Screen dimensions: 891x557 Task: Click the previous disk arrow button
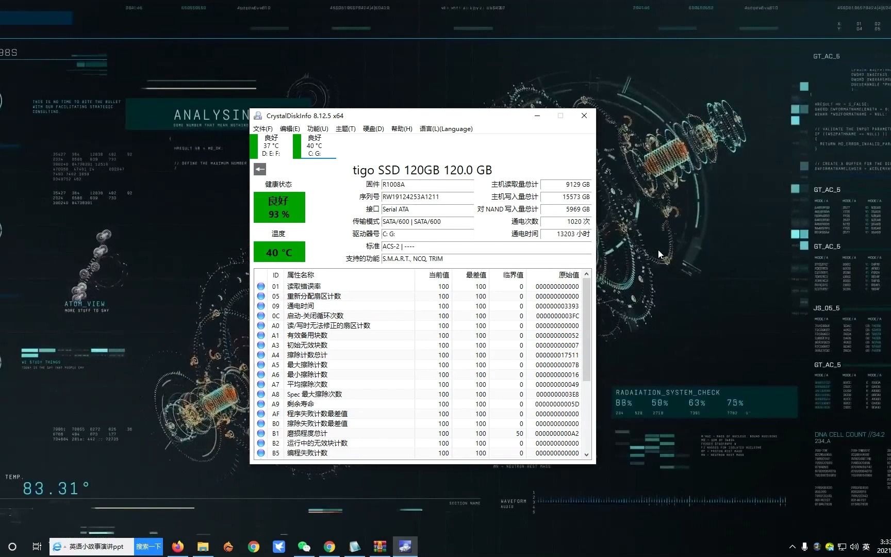(260, 169)
